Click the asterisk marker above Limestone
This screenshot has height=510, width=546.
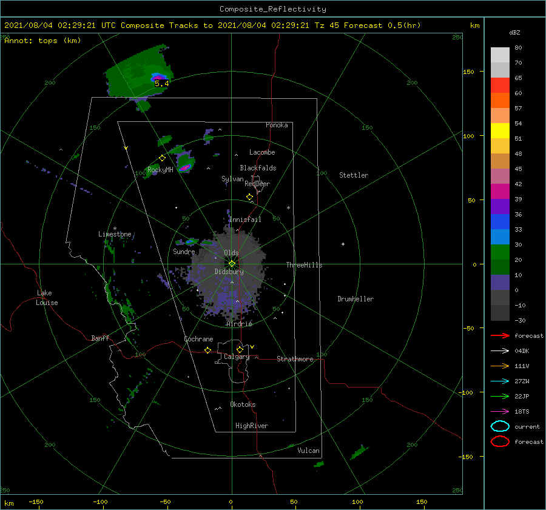[x=115, y=229]
